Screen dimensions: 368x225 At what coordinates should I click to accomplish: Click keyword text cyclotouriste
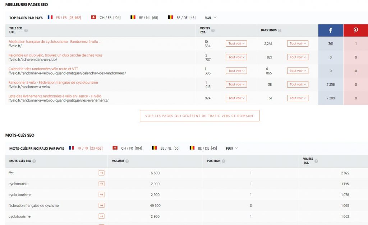[18, 184]
